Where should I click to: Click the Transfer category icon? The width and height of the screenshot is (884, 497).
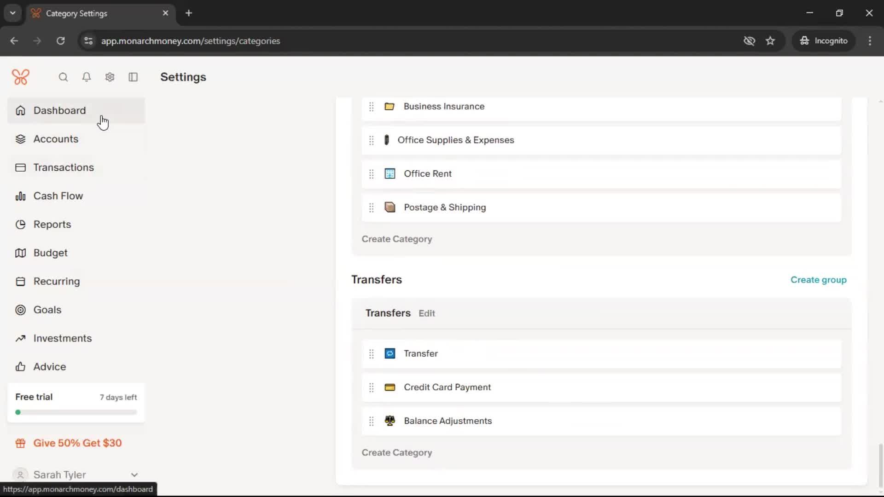point(390,354)
